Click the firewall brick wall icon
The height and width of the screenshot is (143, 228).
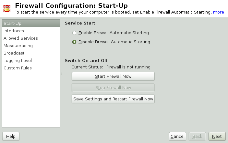(7, 8)
